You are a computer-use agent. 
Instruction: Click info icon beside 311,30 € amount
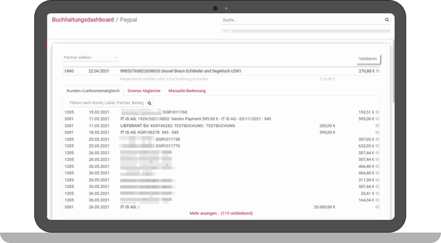coord(377,180)
